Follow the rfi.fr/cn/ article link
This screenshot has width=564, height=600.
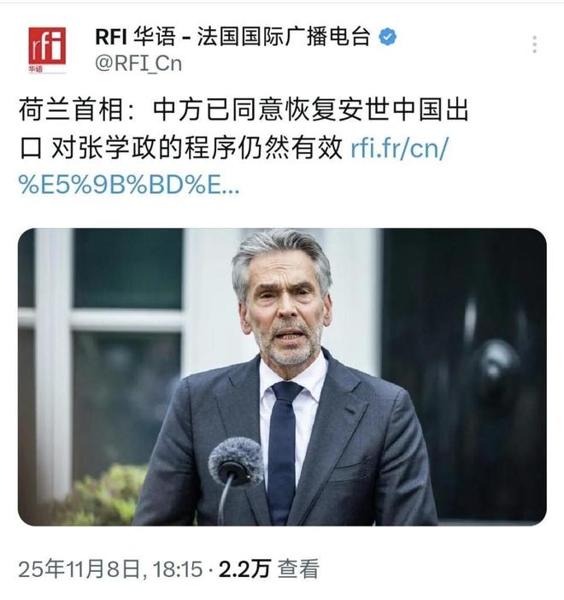[x=399, y=148]
